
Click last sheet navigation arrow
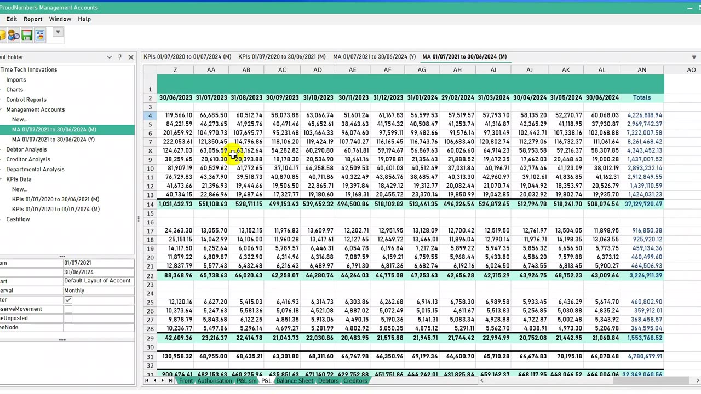coord(171,381)
